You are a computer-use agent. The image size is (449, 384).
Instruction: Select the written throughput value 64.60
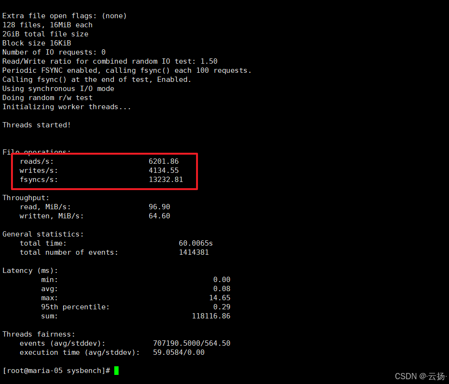pos(159,216)
